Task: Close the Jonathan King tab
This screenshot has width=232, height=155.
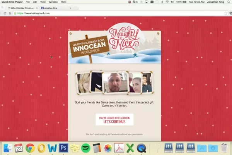Action: (70, 8)
